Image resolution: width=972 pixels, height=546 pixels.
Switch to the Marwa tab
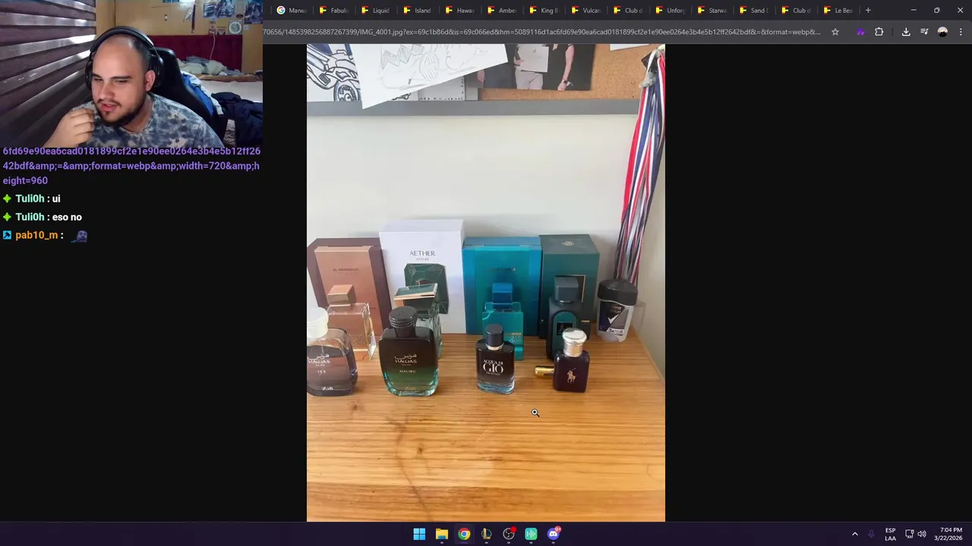click(x=291, y=11)
